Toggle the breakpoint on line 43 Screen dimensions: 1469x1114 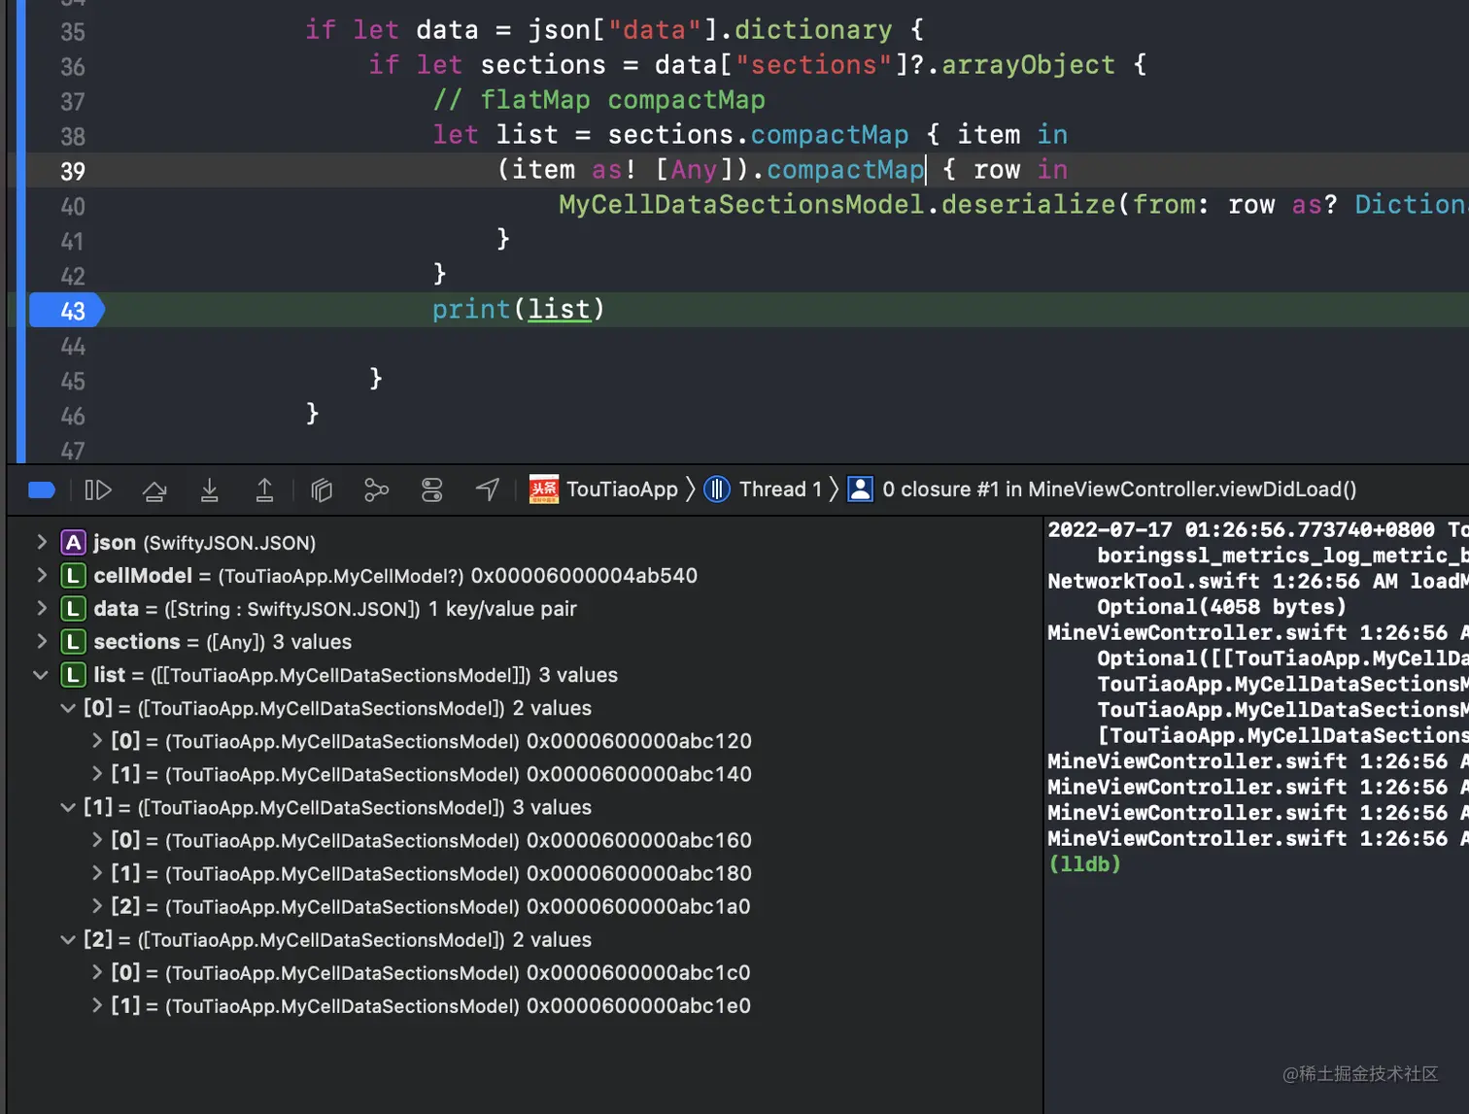tap(66, 311)
